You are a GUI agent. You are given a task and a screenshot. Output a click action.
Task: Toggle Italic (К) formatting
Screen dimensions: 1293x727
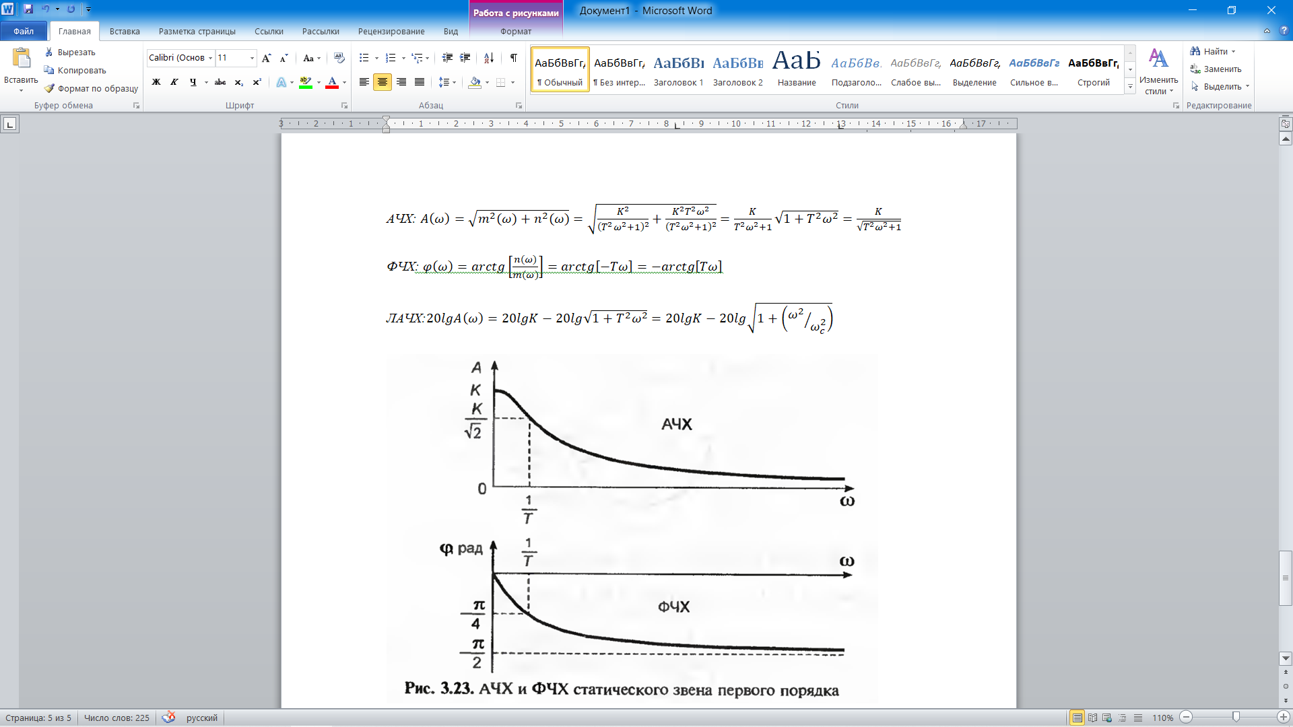click(174, 82)
